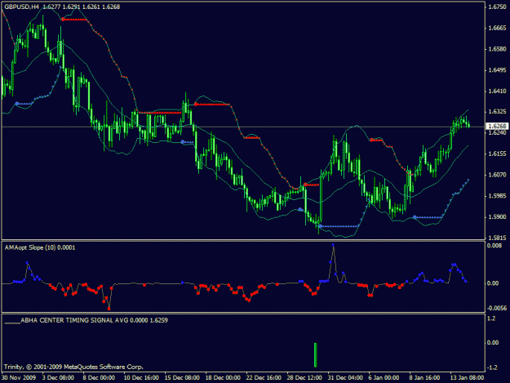Screen dimensions: 510x383
Task: Click the 1.2 timing signal scale value
Action: 492,318
